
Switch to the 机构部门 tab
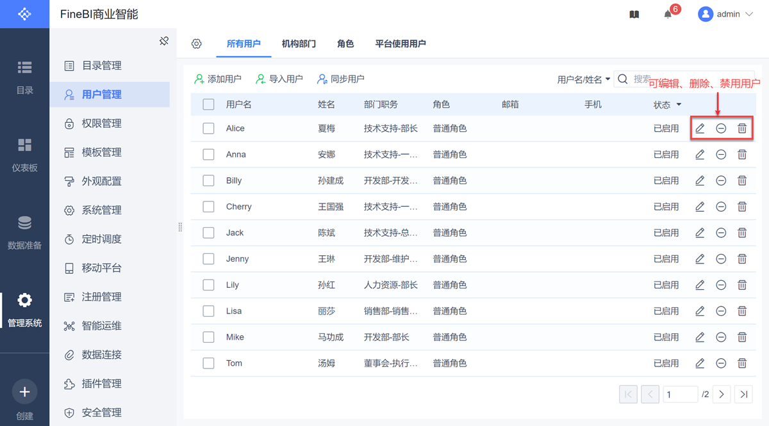click(299, 44)
